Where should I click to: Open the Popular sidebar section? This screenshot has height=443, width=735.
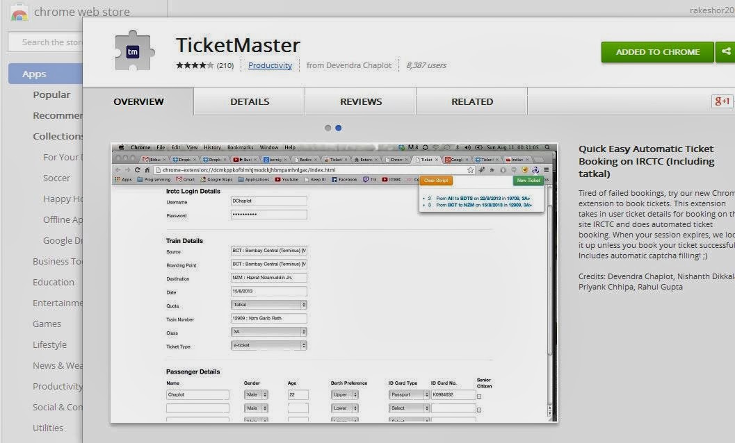[51, 94]
